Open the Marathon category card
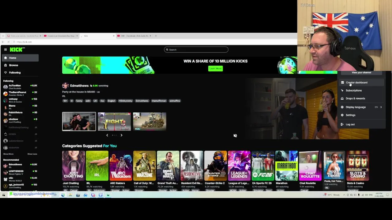The image size is (392, 220). [287, 166]
